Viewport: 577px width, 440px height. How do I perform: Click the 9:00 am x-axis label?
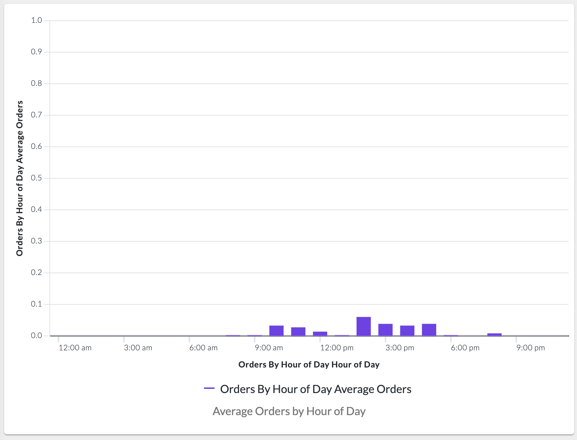click(269, 348)
